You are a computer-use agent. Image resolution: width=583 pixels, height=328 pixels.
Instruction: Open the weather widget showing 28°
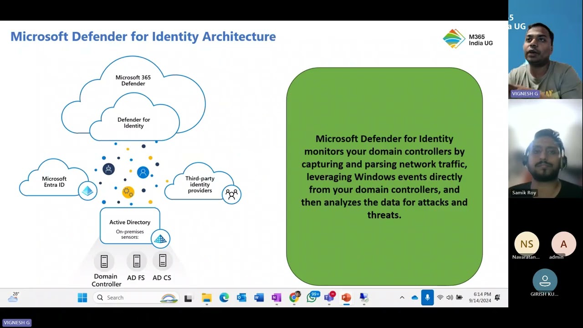[x=13, y=297]
